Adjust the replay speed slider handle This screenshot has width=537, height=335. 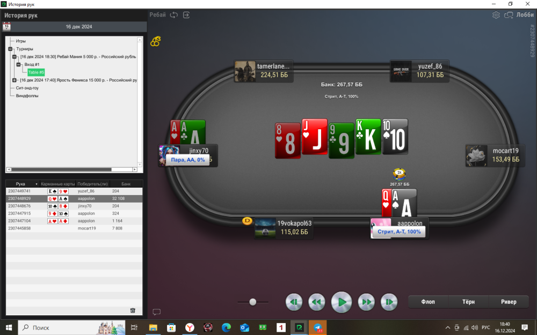[x=252, y=302]
